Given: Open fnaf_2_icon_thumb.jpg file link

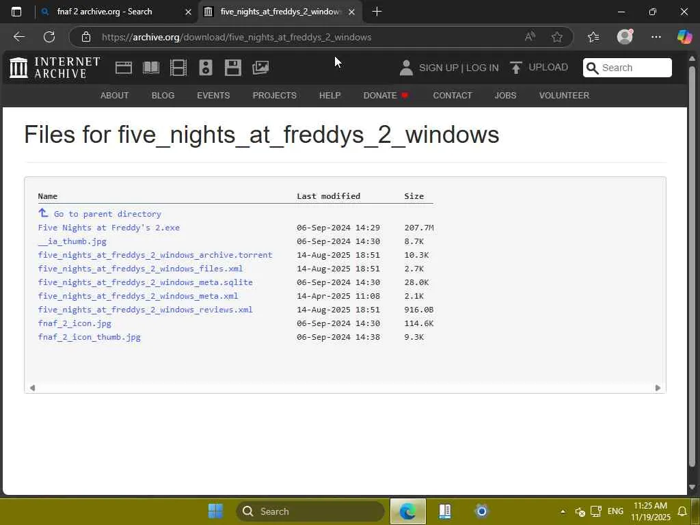Looking at the screenshot, I should [90, 337].
